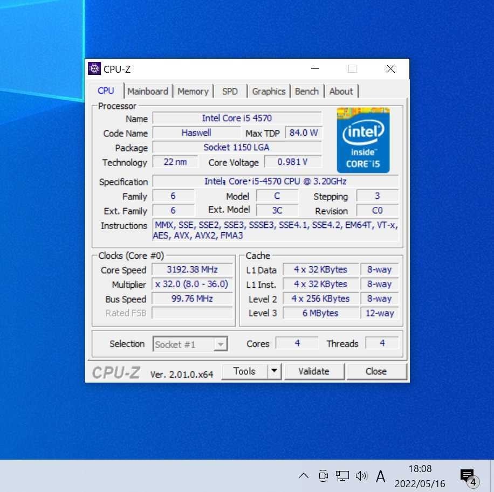Click the Tools button
Image resolution: width=494 pixels, height=492 pixels.
coord(244,371)
